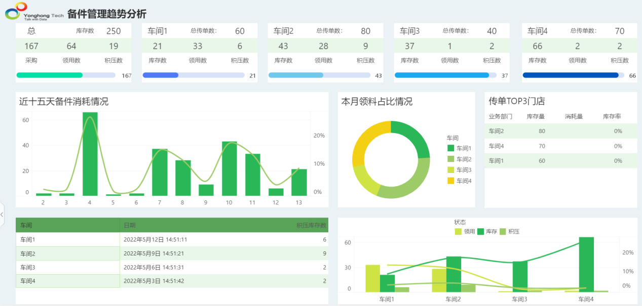Click the blue progress bar in 车间1 card
Viewport: 642px width, 306px height.
click(x=161, y=75)
